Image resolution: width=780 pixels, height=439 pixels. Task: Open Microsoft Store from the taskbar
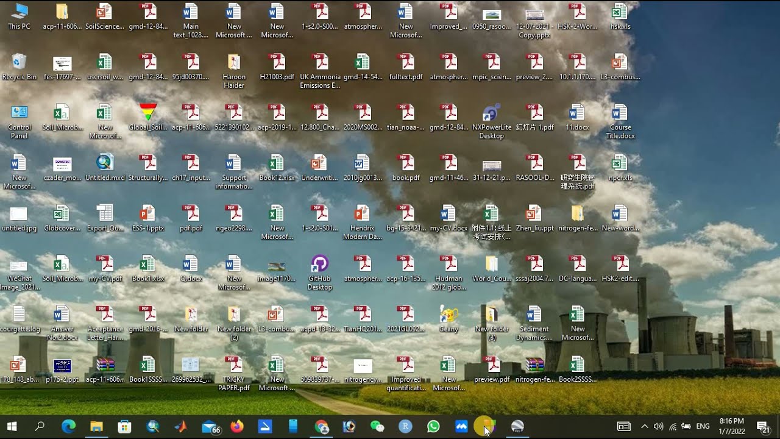pyautogui.click(x=124, y=426)
